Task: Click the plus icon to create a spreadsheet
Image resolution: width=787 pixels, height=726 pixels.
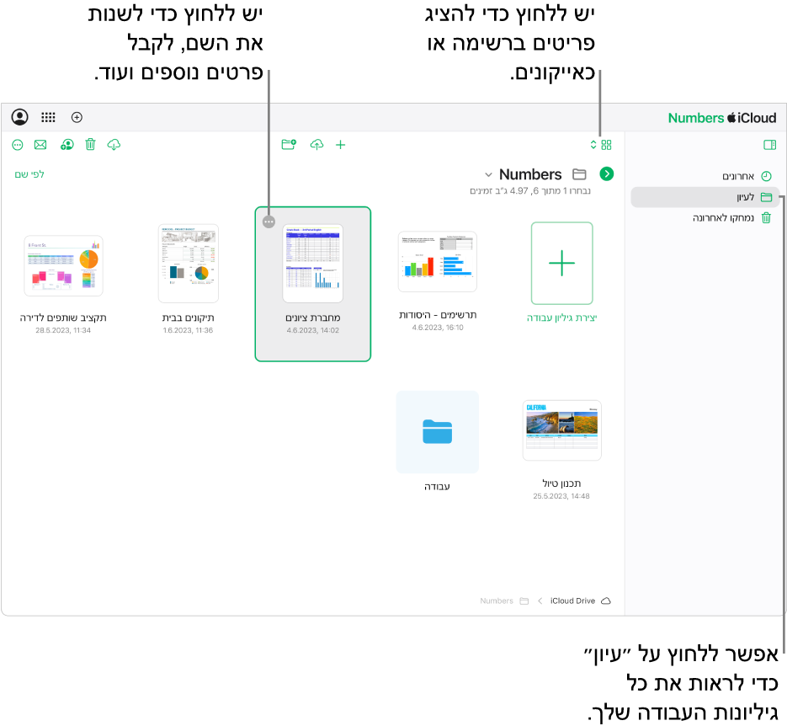Action: pos(341,145)
